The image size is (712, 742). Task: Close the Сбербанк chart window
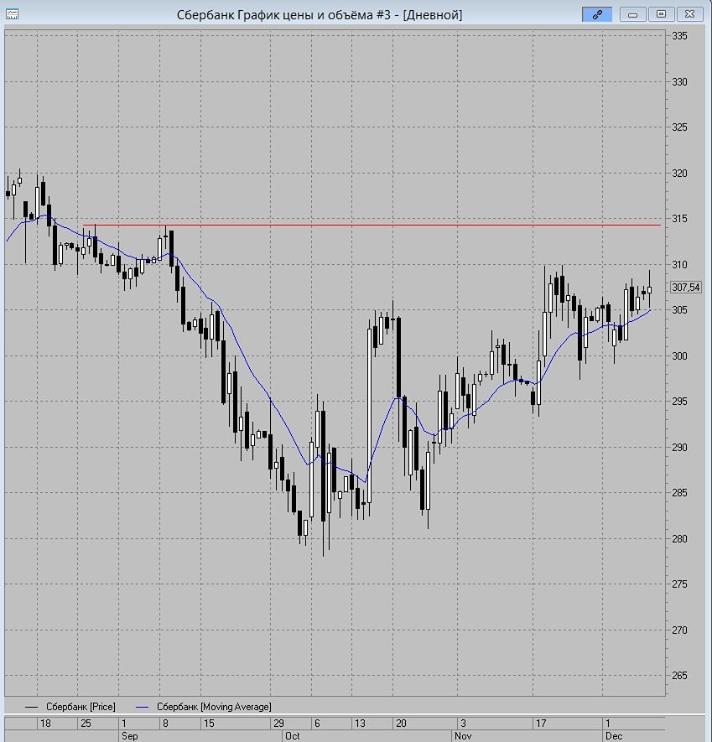pos(689,14)
